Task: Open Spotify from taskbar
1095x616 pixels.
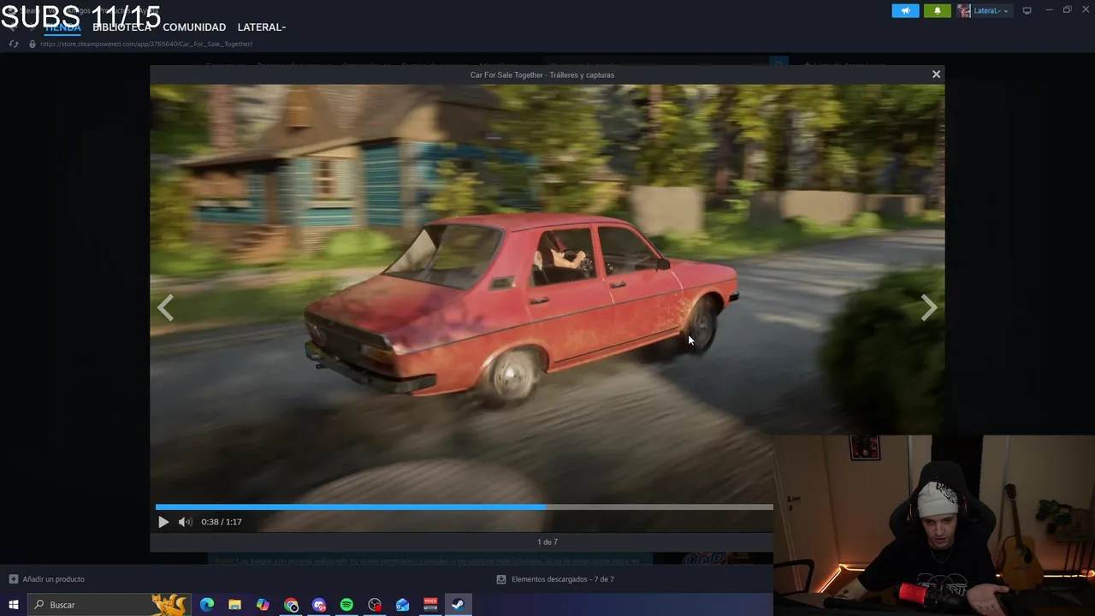Action: 346,605
